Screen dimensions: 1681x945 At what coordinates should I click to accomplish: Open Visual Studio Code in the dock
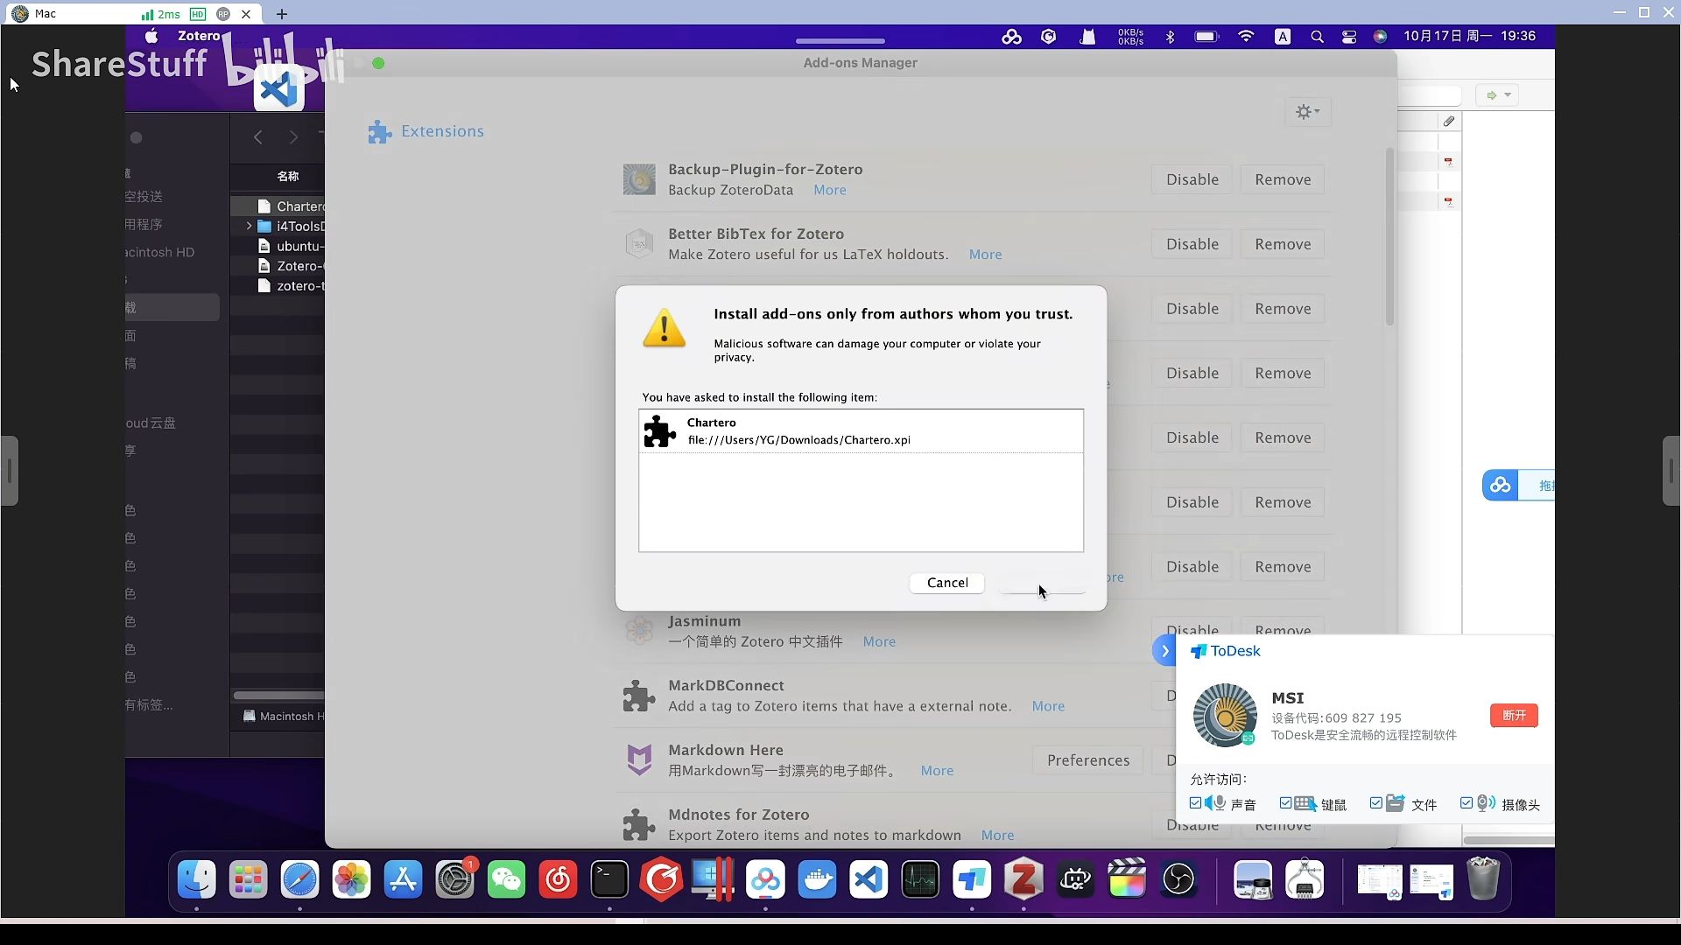click(x=869, y=879)
